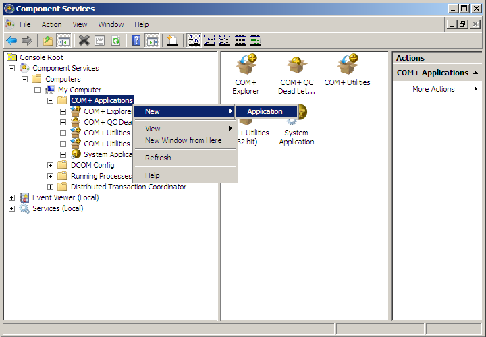Open Help via the blue question mark icon
This screenshot has width=486, height=337.
(136, 40)
